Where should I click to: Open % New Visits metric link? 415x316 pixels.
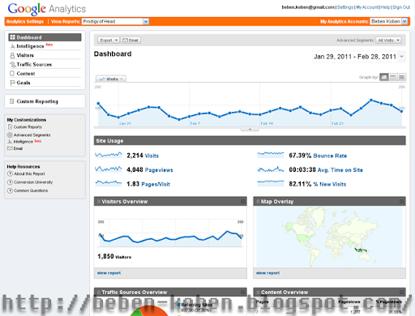pos(330,184)
